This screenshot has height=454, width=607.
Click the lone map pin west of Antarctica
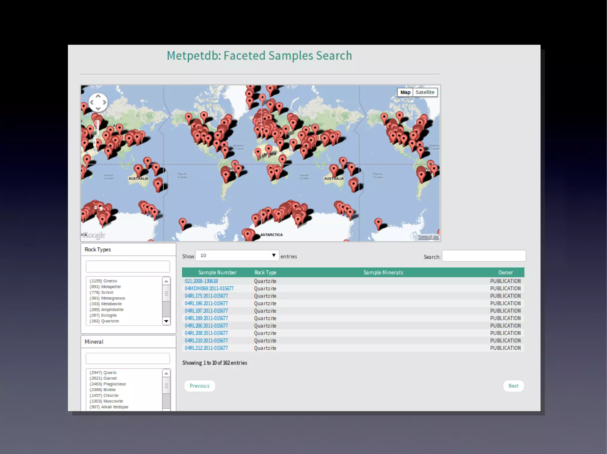[183, 222]
